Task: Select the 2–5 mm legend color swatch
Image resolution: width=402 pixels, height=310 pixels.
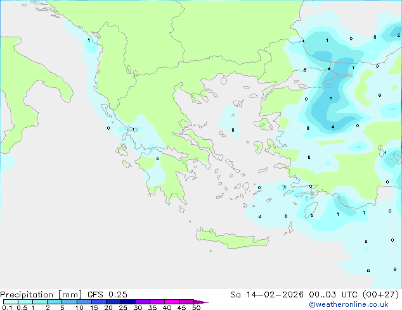Action: click(55, 302)
